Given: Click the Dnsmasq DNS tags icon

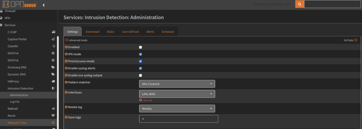Looking at the screenshot, I should (x=53, y=68).
